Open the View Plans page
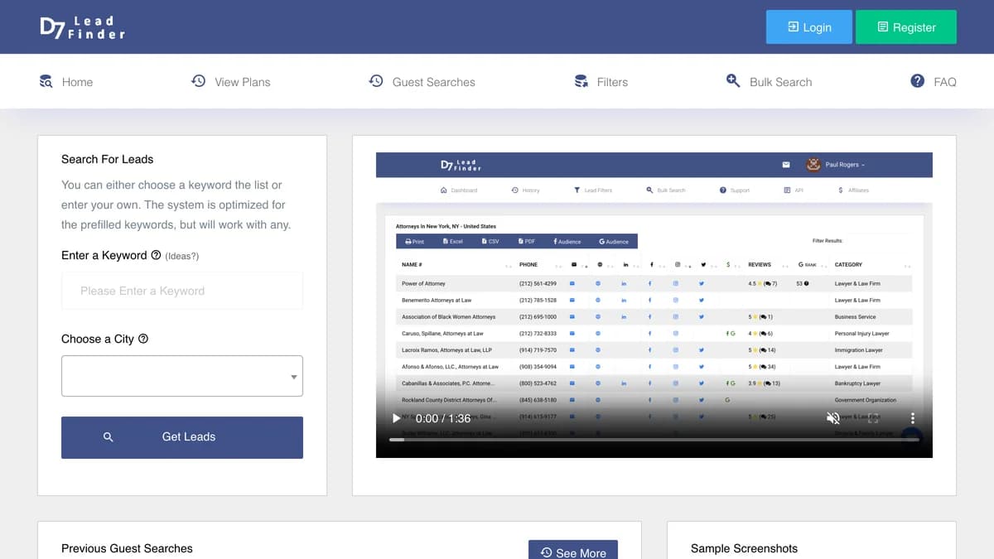 coord(230,82)
